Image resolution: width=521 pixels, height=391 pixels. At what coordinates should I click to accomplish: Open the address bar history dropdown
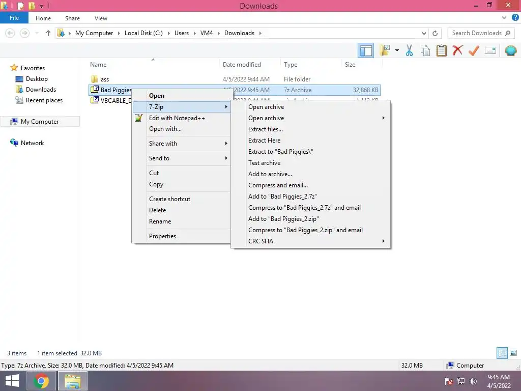pyautogui.click(x=424, y=33)
